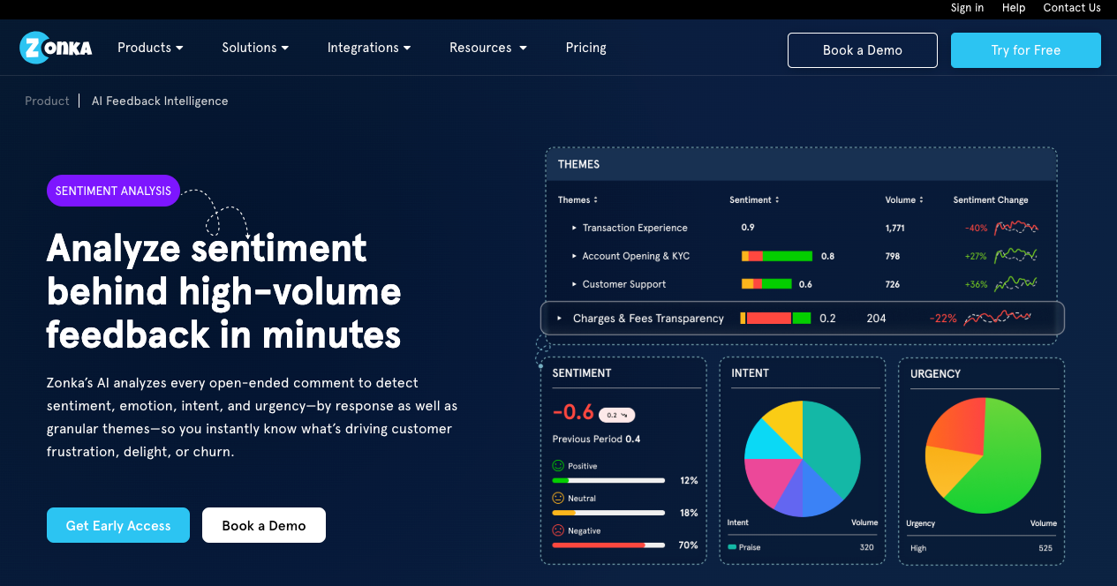This screenshot has height=586, width=1117.
Task: Click the Account Opening & KYC sentiment bar
Action: tap(777, 256)
